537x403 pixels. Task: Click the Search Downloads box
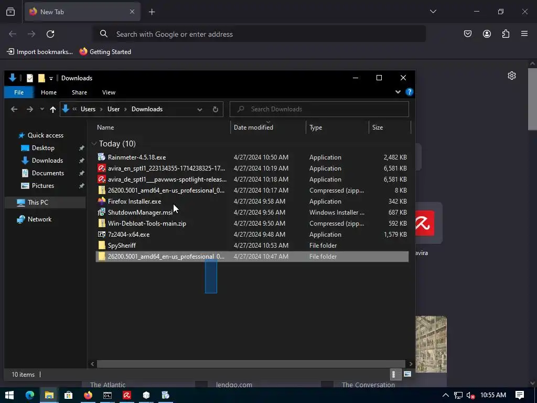319,109
